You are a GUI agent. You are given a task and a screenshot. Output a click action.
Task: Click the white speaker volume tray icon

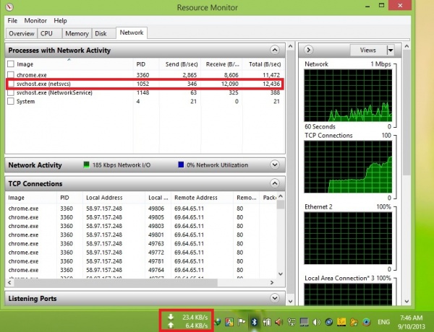coord(316,322)
